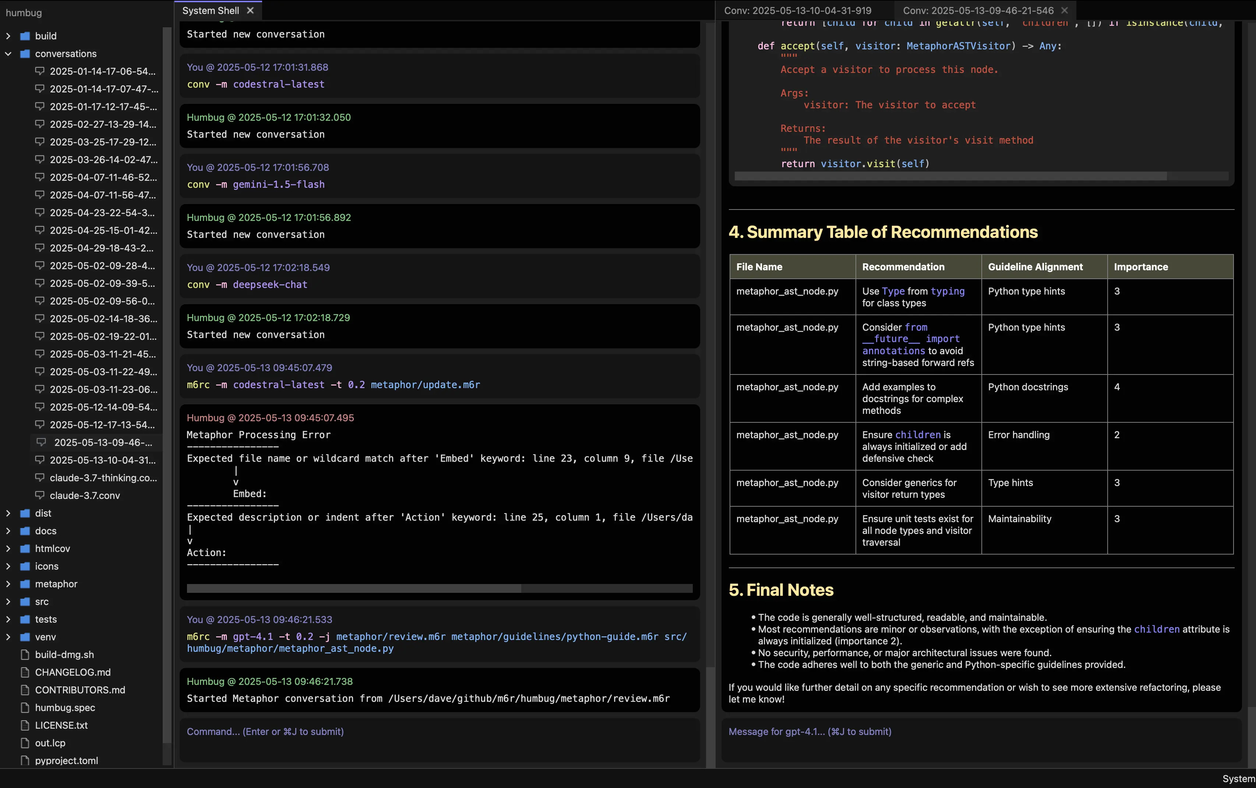This screenshot has height=788, width=1256.
Task: Click the file icon next to LICENSE.txt
Action: pyautogui.click(x=25, y=725)
